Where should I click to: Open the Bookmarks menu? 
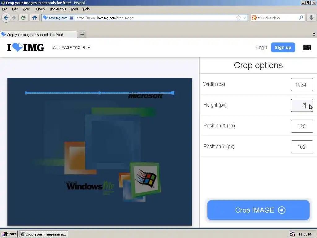click(x=58, y=9)
